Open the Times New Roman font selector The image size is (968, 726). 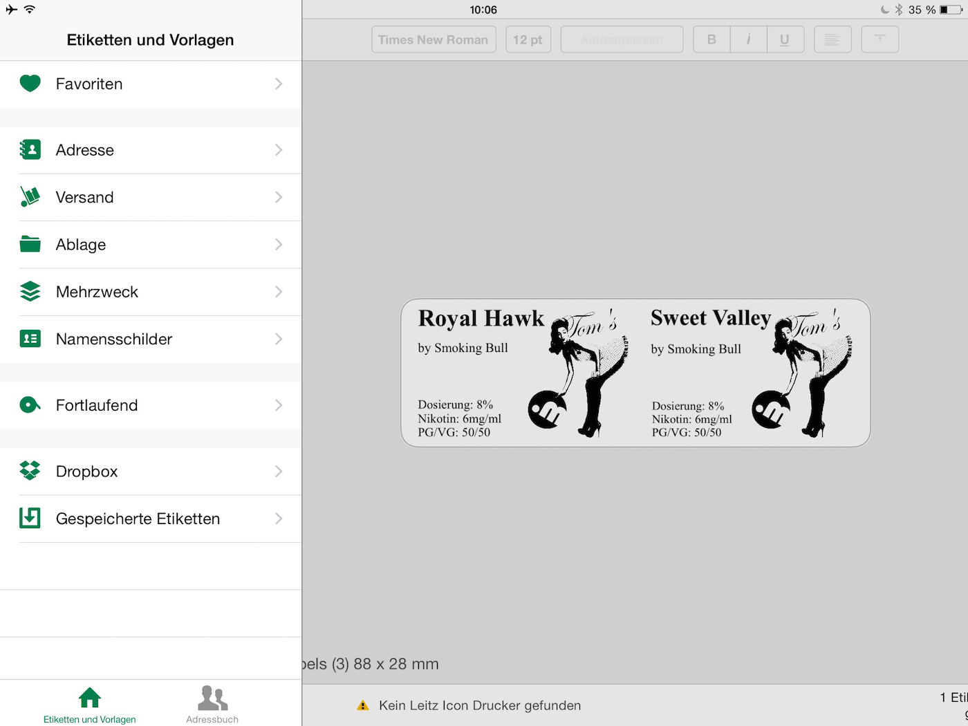coord(434,39)
